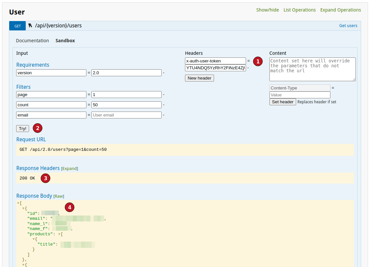
Task: Remove the x-auth-user-token header with its minus
Action: (x=248, y=68)
